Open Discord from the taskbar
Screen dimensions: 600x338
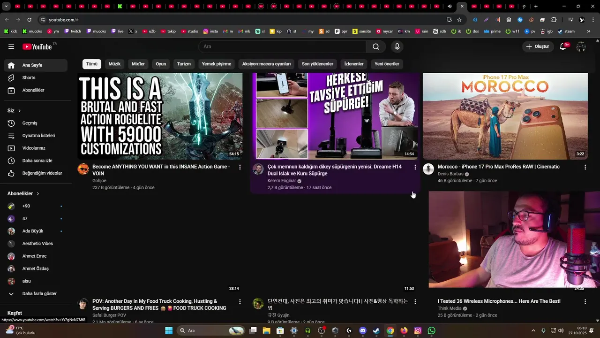pos(362,330)
